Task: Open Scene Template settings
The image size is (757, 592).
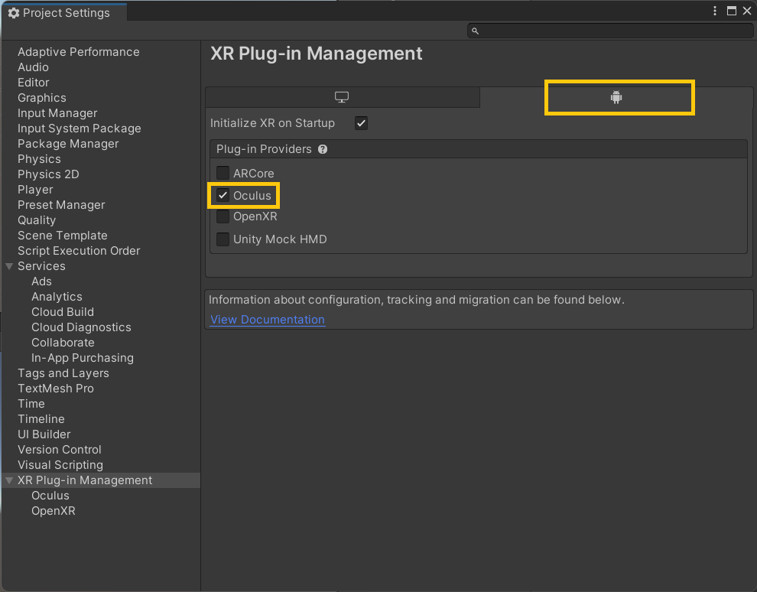Action: click(x=62, y=236)
